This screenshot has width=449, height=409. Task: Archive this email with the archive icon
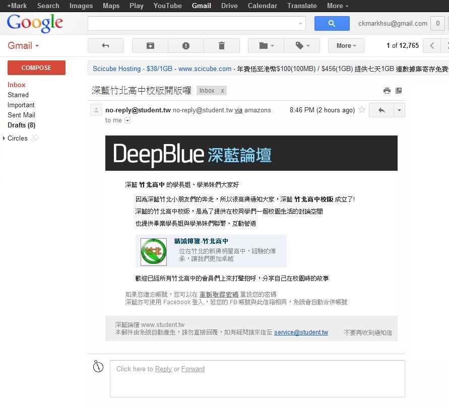pos(150,45)
